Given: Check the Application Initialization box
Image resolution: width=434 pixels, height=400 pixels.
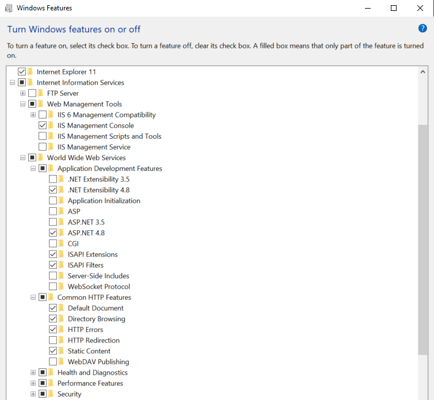Looking at the screenshot, I should coord(53,200).
